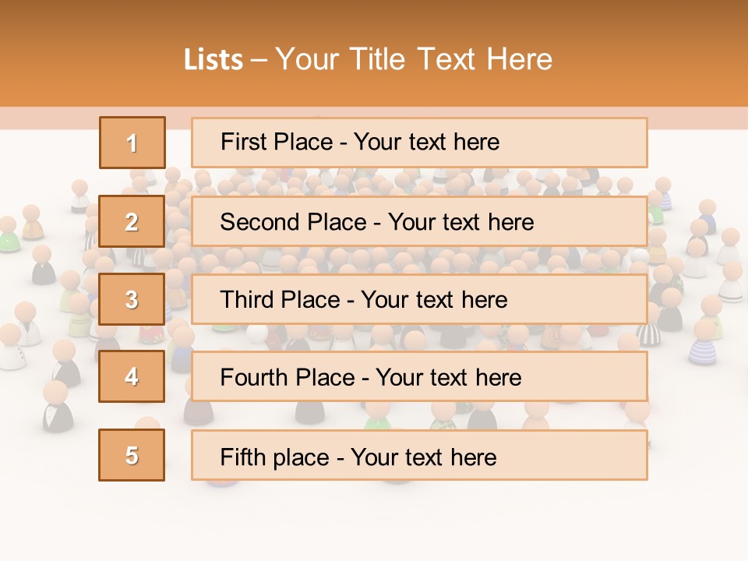This screenshot has width=748, height=561.
Task: Select the Second Place text bar
Action: [x=419, y=221]
